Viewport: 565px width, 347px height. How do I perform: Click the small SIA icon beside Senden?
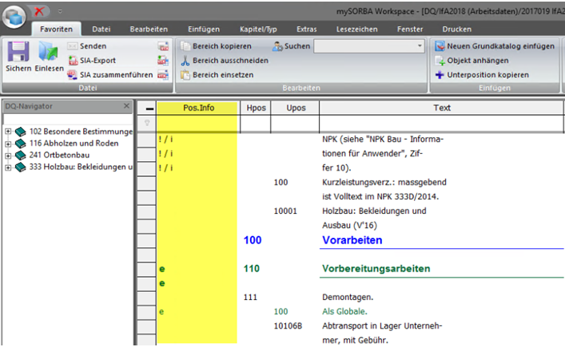[x=163, y=46]
